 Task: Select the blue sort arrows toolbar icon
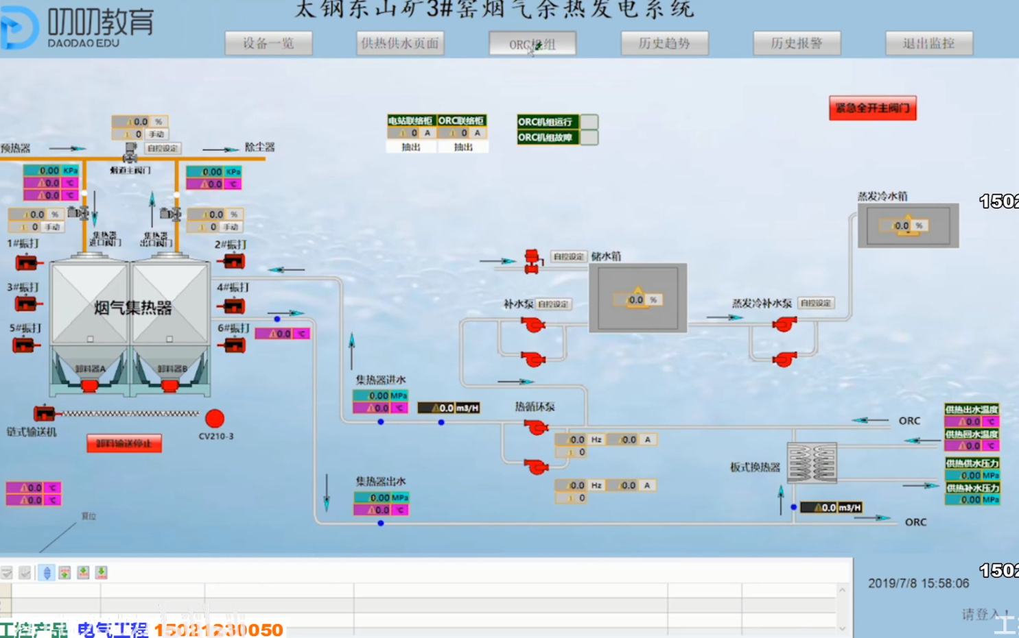46,573
